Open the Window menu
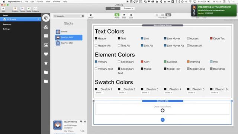 click(57, 1)
